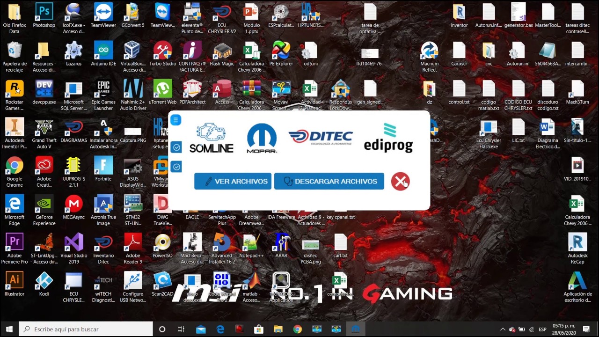The width and height of the screenshot is (599, 337).
Task: Show hidden system tray icons
Action: coord(503,329)
